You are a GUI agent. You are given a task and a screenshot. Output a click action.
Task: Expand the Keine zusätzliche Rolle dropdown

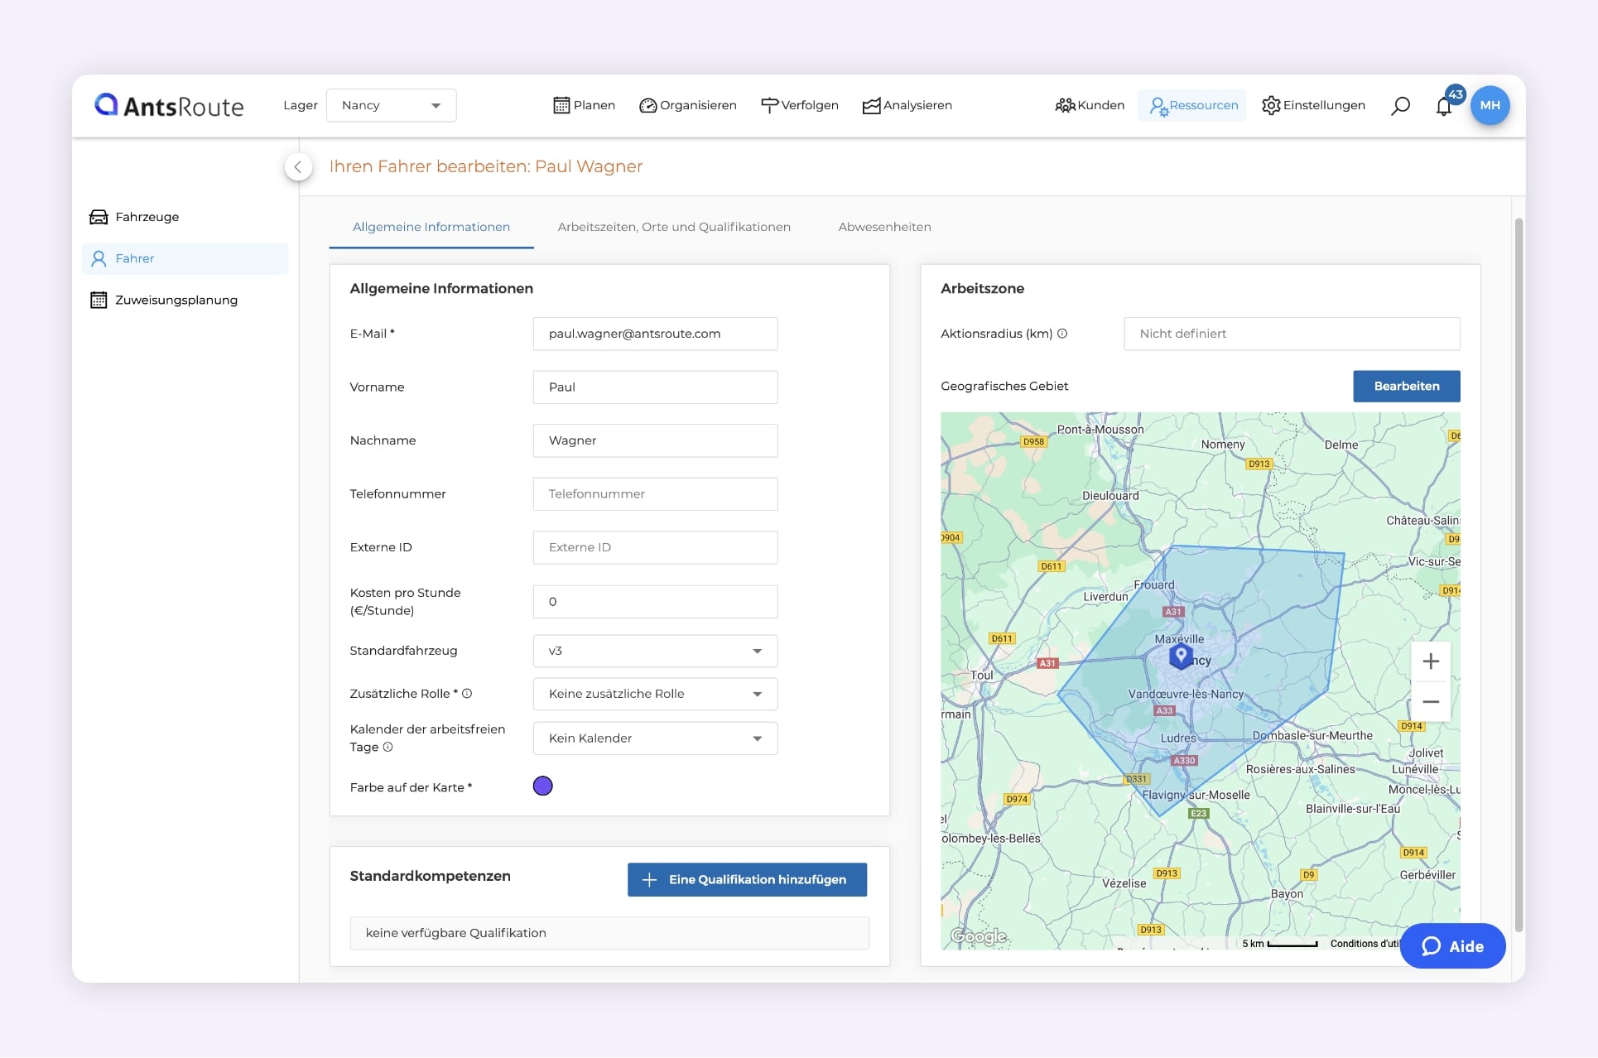tap(655, 694)
